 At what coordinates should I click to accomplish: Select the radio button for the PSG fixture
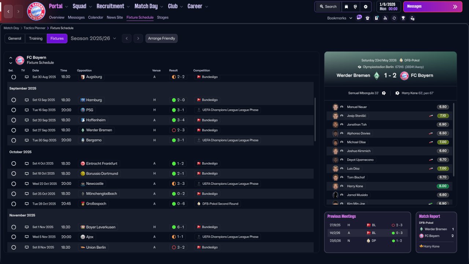pos(14,110)
